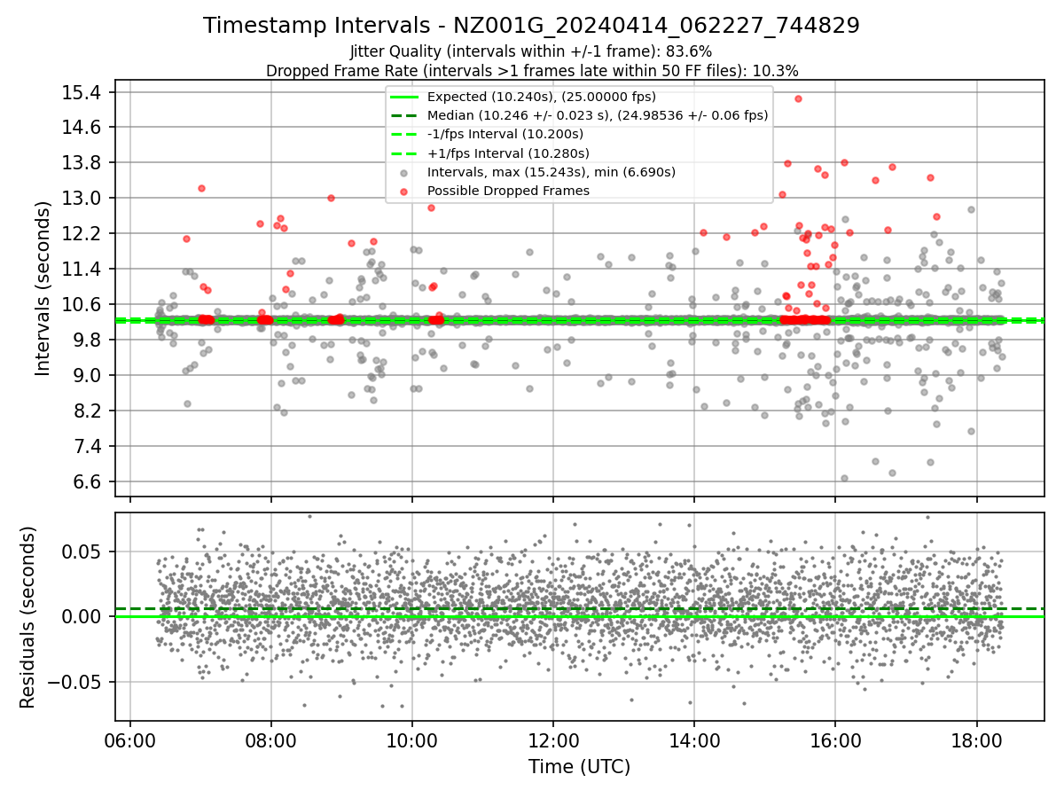Click the y-axis tick label '15.4'

[x=83, y=93]
